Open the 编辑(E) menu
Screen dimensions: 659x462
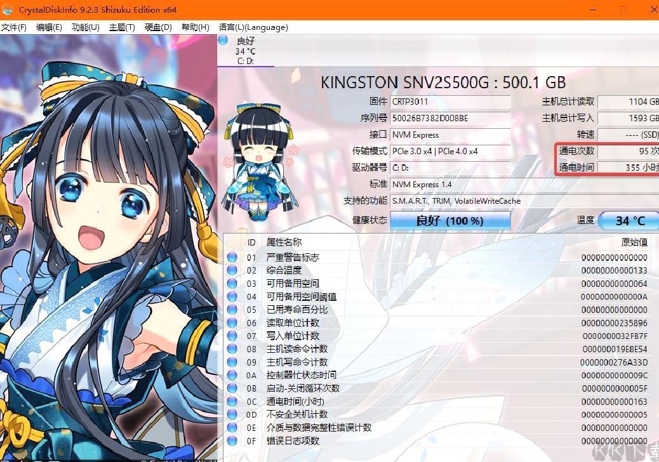pos(49,27)
